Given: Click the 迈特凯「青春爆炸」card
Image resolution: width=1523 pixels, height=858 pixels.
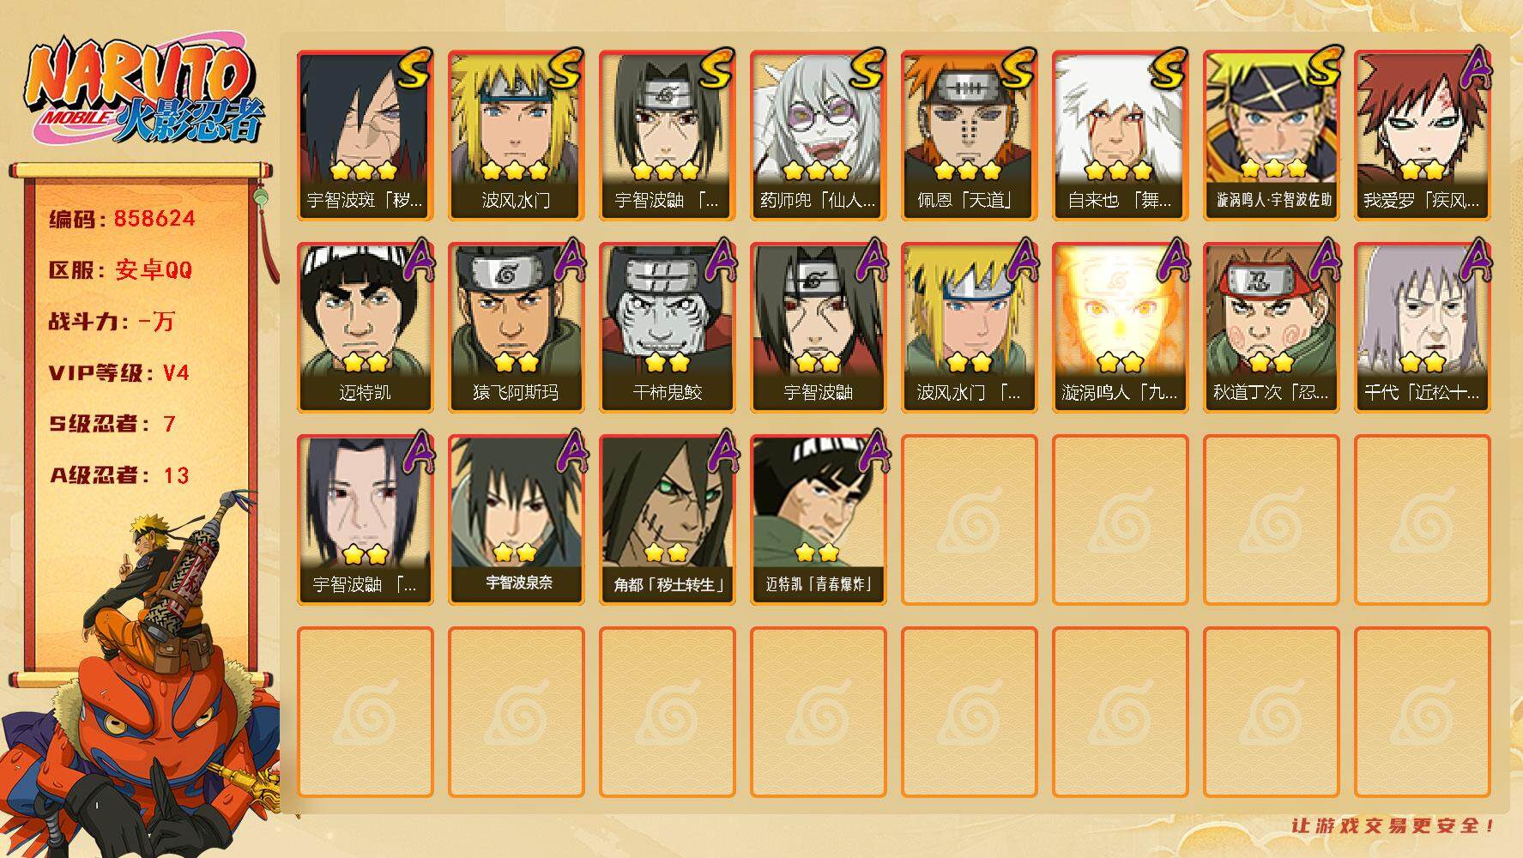Looking at the screenshot, I should (818, 520).
